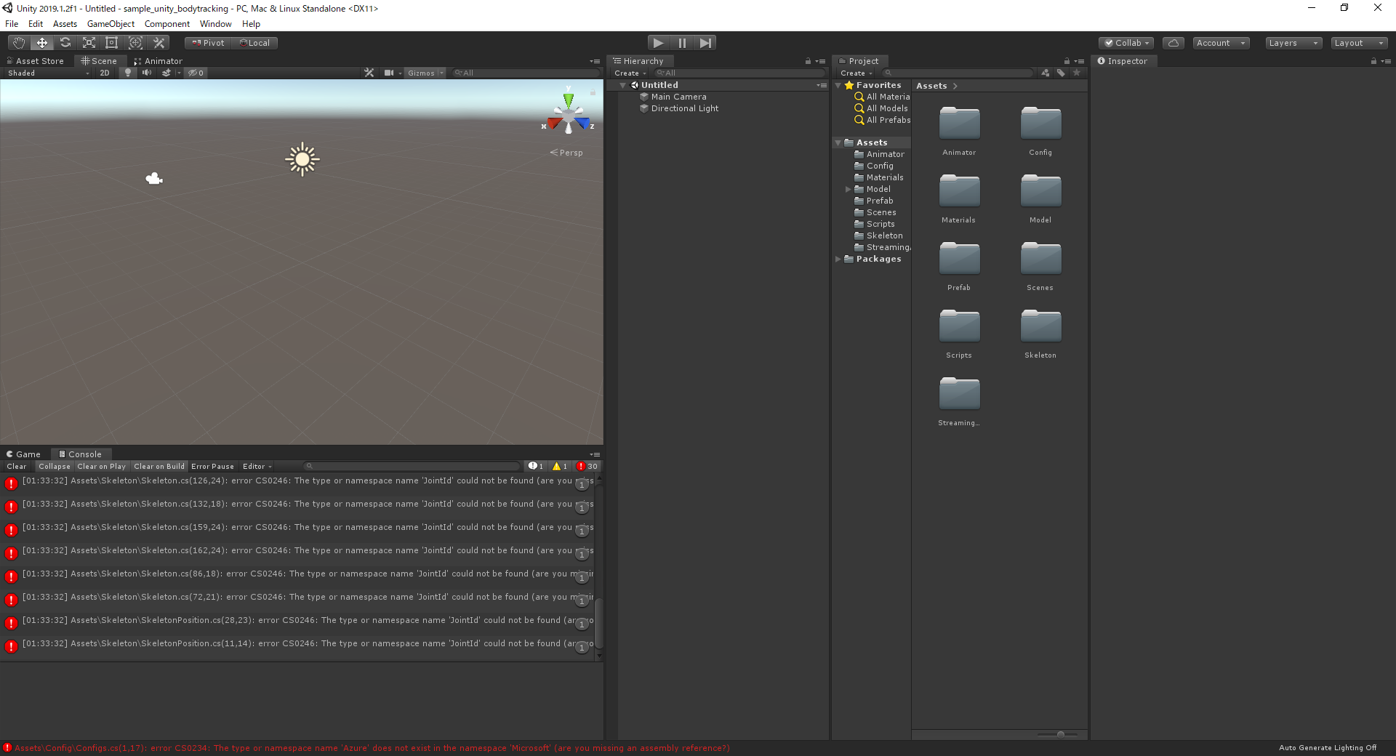
Task: Toggle error messages filter showing 30
Action: tap(587, 467)
